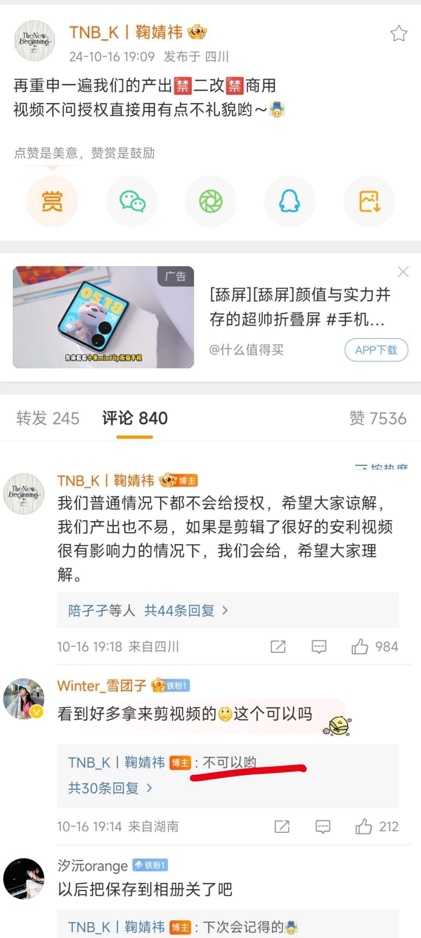Tap the APP下载 button
This screenshot has height=938, width=421.
[376, 350]
